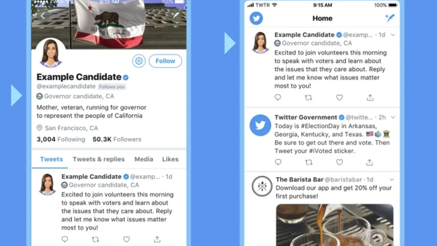Retweet the Twitter Government Election Day tweet
This screenshot has height=246, width=437.
pos(308,162)
